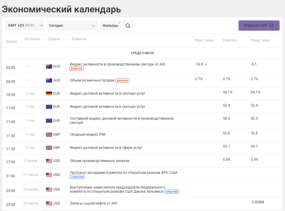Click EU flag next to Индекс деловой активности в секторе услуг at 11:00
The height and width of the screenshot is (211, 285).
[49, 107]
